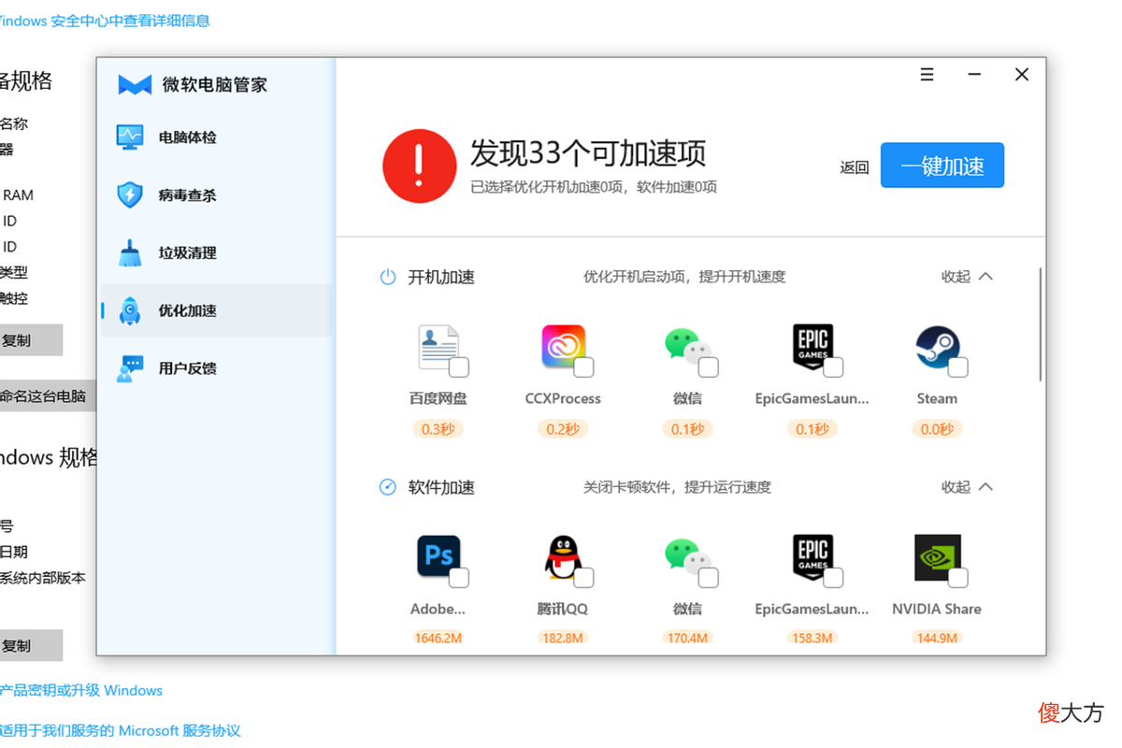This screenshot has height=748, width=1122.
Task: Click the Steam app icon
Action: pos(937,347)
